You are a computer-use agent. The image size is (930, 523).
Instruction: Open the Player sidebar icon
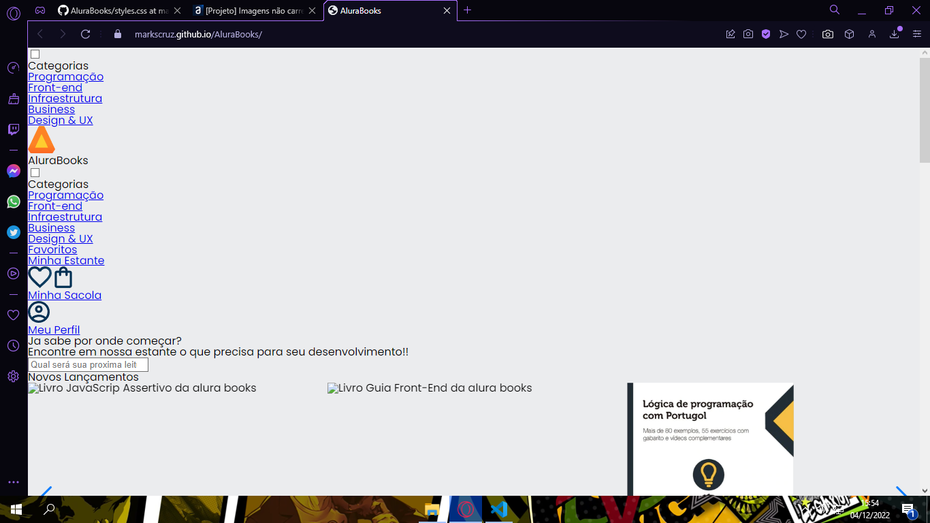[14, 273]
